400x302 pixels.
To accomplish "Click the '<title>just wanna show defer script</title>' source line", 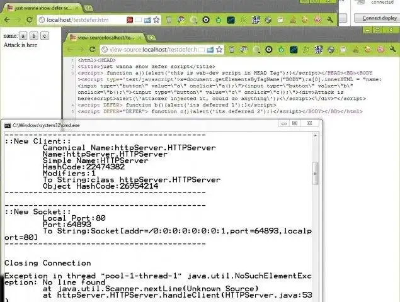I will [x=146, y=67].
